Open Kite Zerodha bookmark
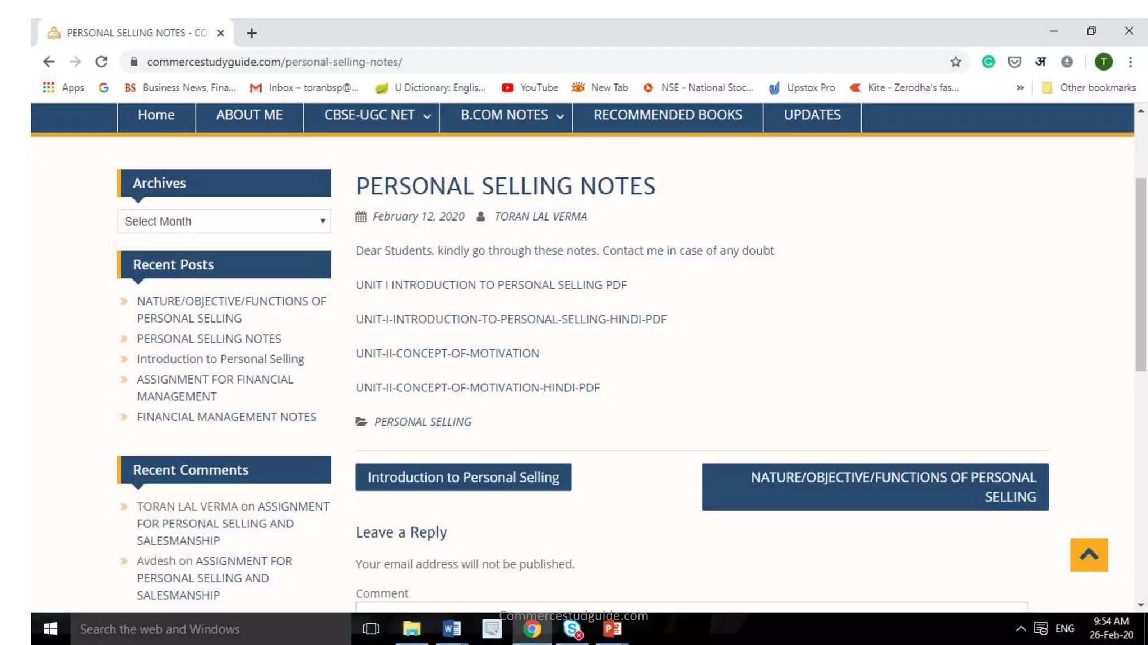1148x645 pixels. 904,87
